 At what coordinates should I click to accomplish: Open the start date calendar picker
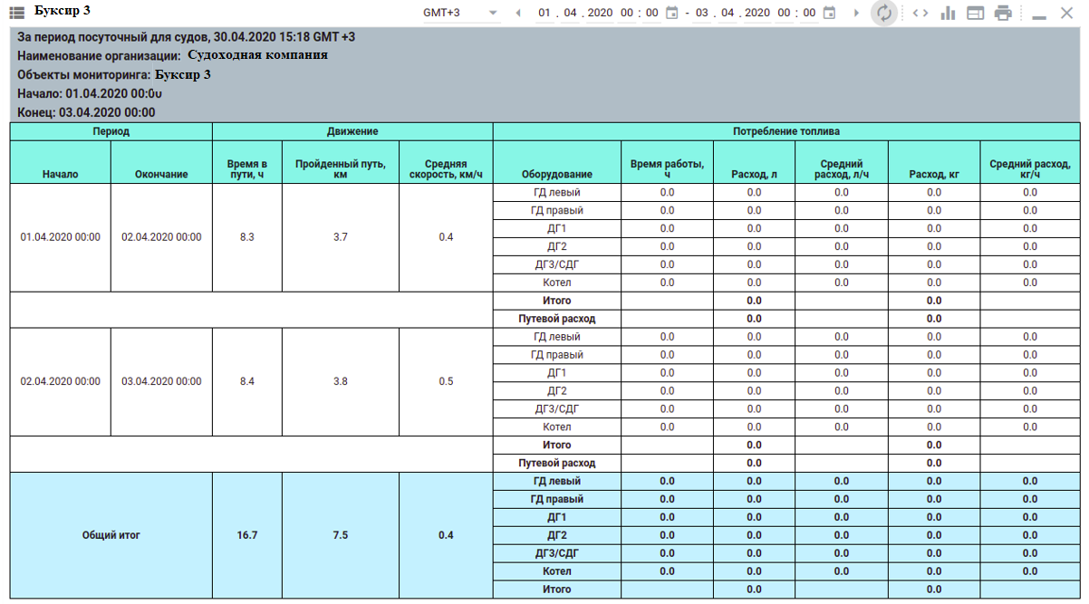coord(671,13)
